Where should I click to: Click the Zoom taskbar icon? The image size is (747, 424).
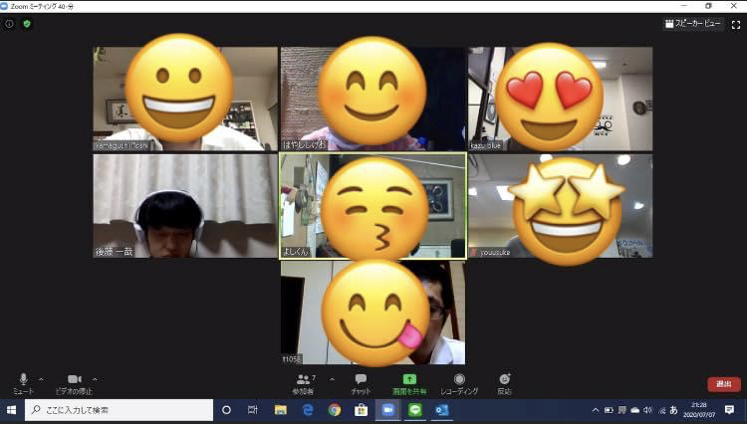[387, 410]
